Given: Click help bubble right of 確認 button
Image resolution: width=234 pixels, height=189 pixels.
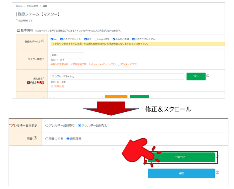Looking at the screenshot, I should 217,173.
